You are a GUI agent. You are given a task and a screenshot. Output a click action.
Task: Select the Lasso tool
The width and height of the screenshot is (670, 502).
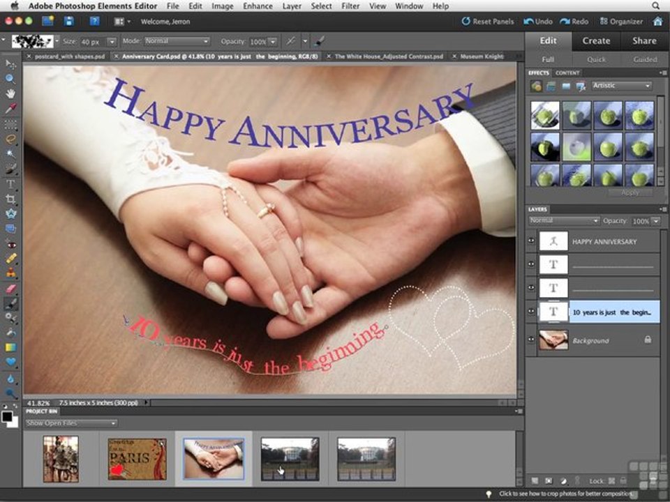(10, 139)
